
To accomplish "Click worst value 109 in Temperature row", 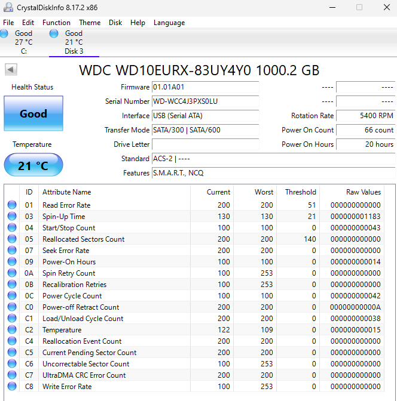I will [x=267, y=329].
